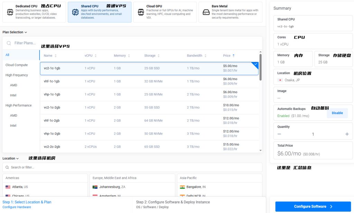The height and width of the screenshot is (213, 354).
Task: Select the vhp-1c-2gb plan row
Action: click(x=149, y=134)
